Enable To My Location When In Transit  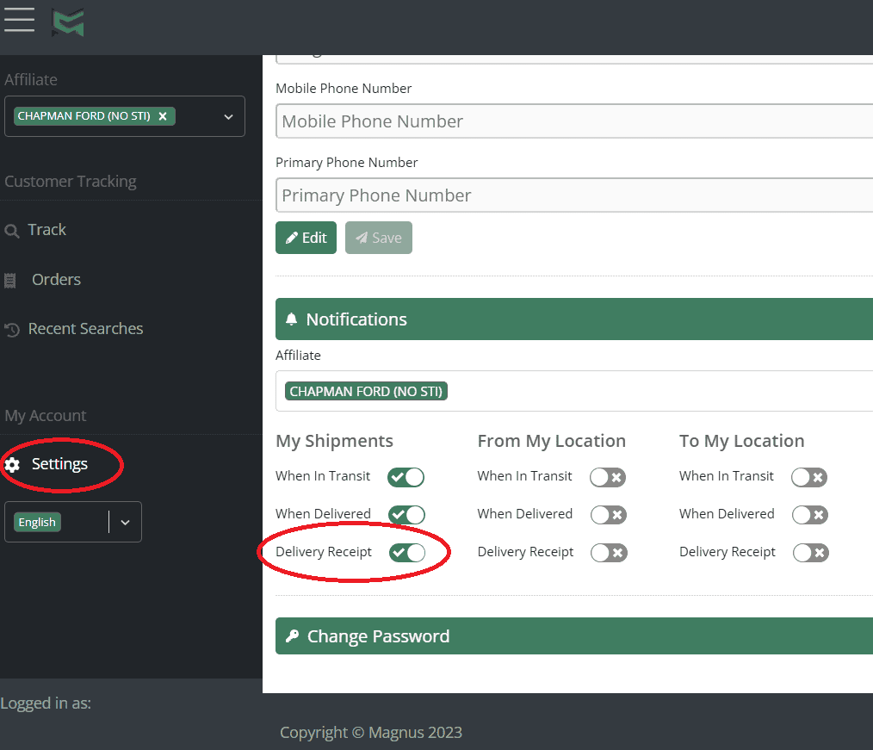[809, 477]
